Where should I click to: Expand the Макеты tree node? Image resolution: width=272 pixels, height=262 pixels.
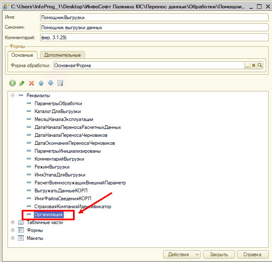point(13,238)
